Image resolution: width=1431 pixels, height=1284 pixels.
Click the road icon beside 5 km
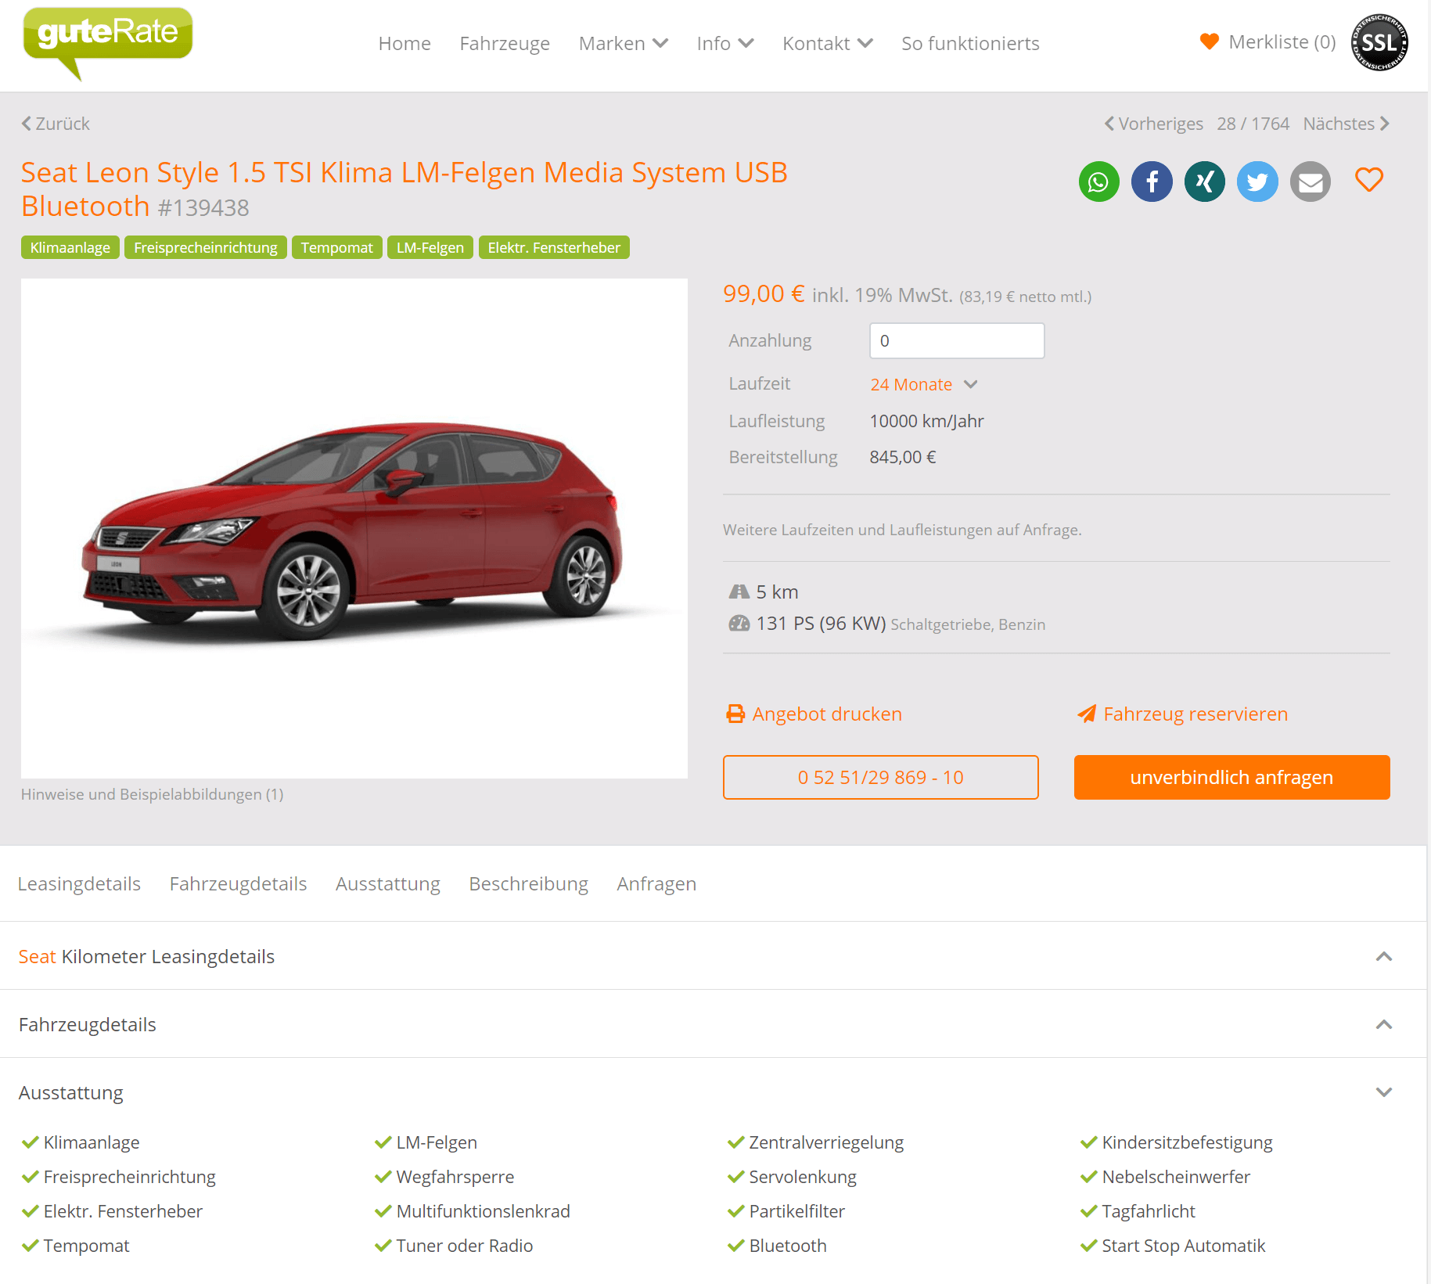(x=739, y=592)
